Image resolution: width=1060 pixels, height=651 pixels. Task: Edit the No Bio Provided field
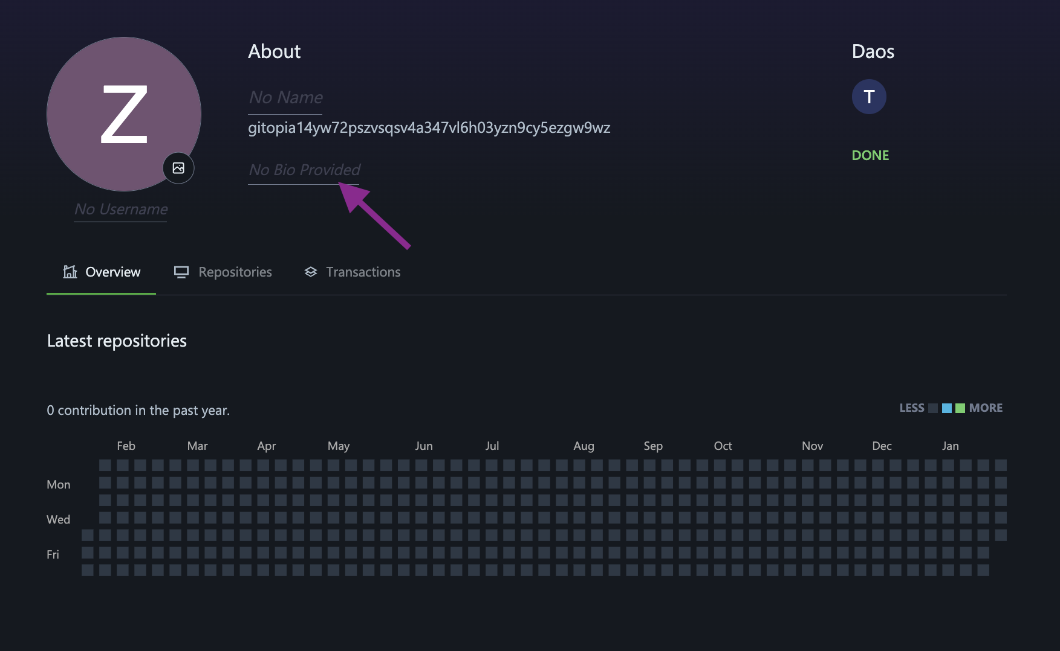click(x=304, y=170)
